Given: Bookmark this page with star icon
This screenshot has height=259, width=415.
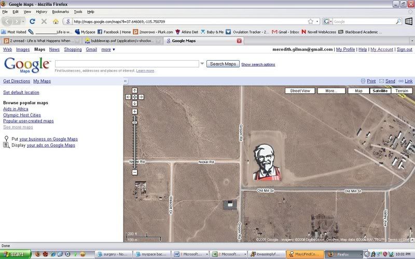Looking at the screenshot, I should pos(310,22).
